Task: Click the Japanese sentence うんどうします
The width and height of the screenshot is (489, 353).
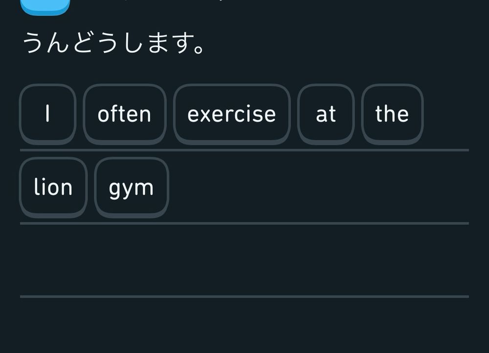Action: click(x=113, y=44)
